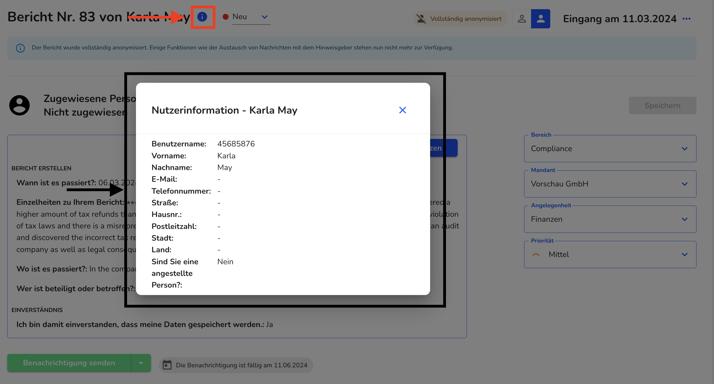Click the Telefonnummer label in dialog
This screenshot has width=714, height=384.
tap(181, 191)
